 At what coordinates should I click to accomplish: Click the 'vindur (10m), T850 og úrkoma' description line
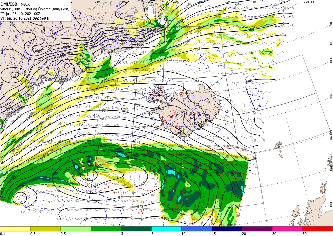(x=35, y=9)
